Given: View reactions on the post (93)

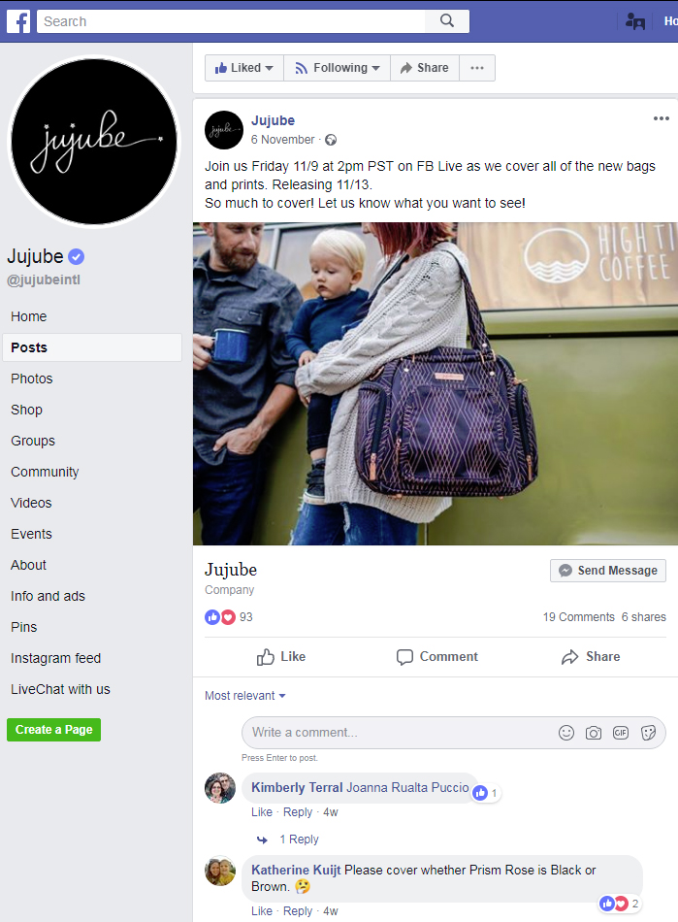Looking at the screenshot, I should pyautogui.click(x=229, y=617).
